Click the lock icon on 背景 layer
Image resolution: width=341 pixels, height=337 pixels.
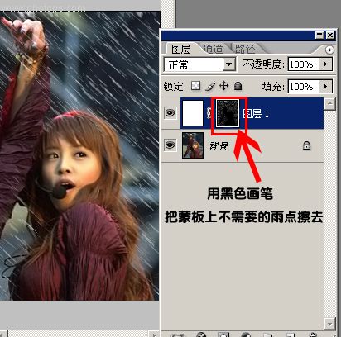point(306,145)
